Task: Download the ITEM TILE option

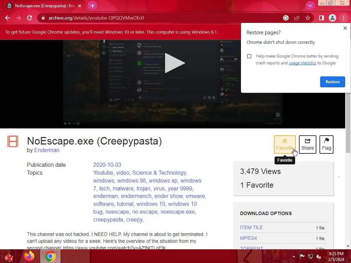Action: click(251, 227)
